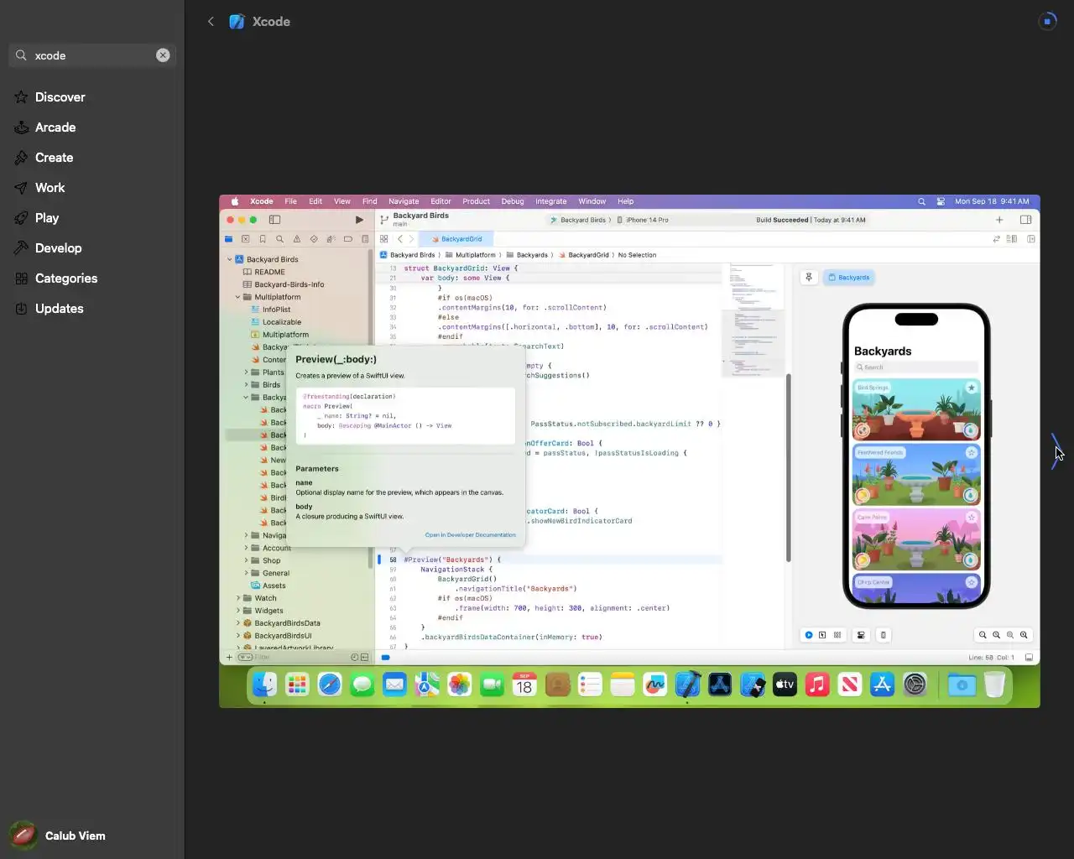Open the Debug menu in Xcode preview
Viewport: 1074px width, 859px height.
[513, 201]
